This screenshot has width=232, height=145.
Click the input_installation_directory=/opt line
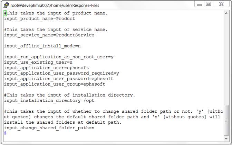point(49,101)
